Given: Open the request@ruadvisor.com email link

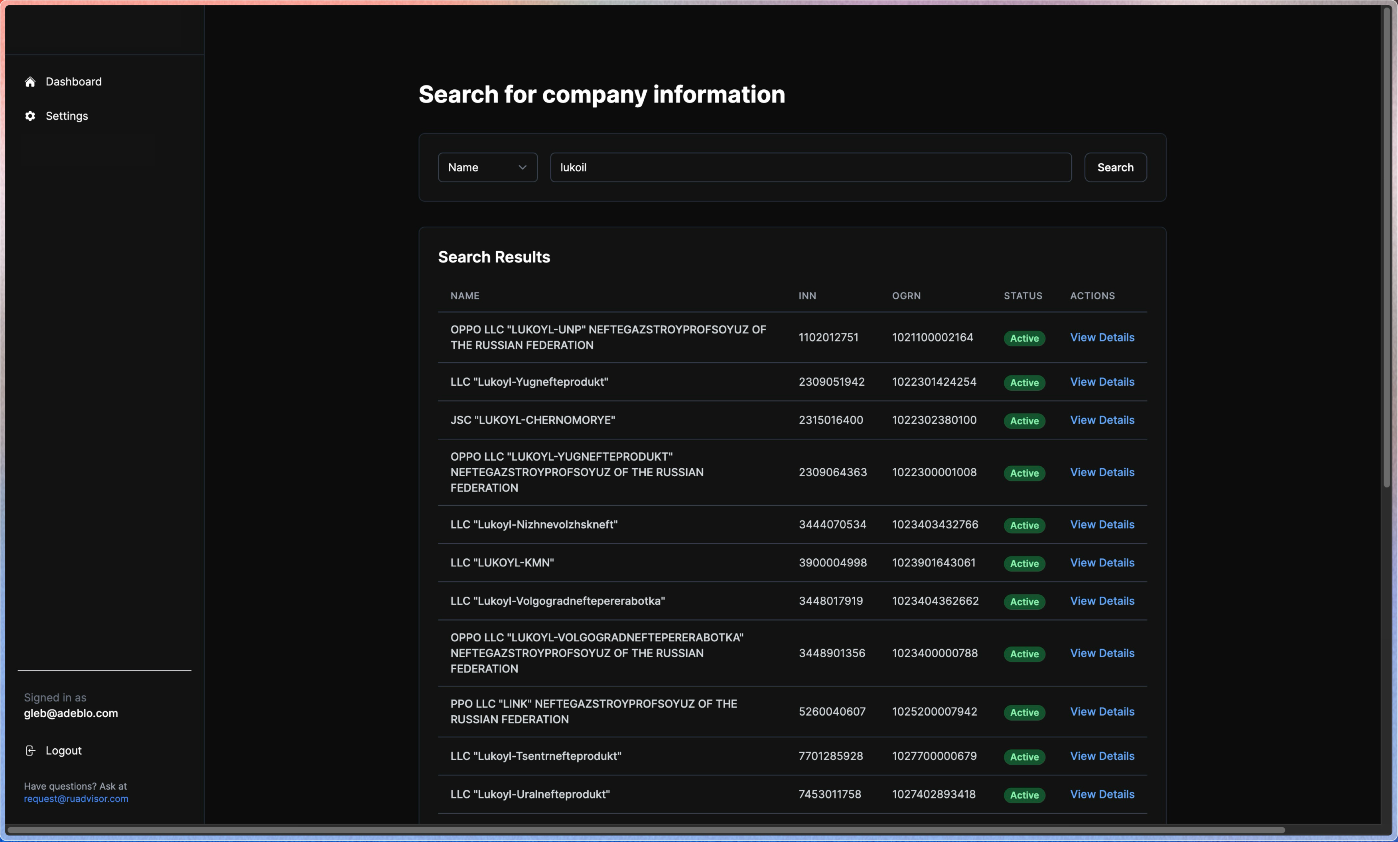Looking at the screenshot, I should tap(76, 799).
